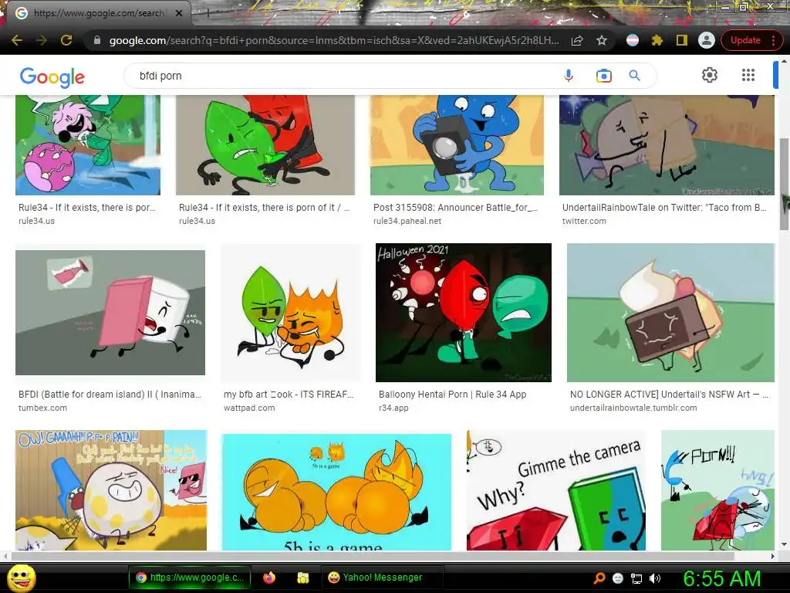Open the r34.app source link
Image resolution: width=790 pixels, height=593 pixels.
point(393,408)
